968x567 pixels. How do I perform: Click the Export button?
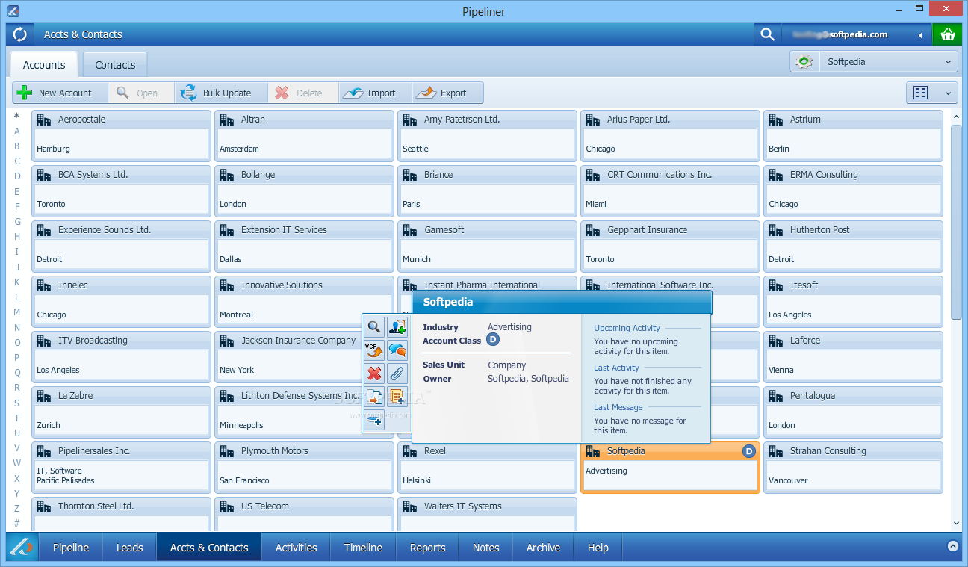click(447, 93)
